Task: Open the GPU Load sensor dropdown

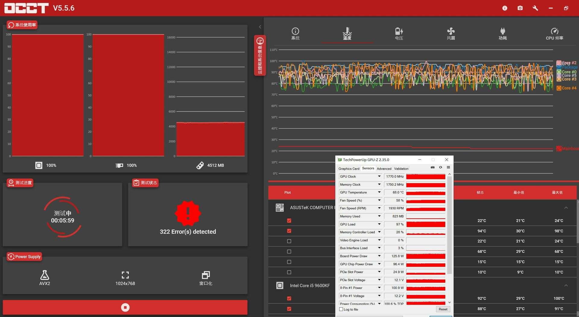Action: (x=379, y=224)
